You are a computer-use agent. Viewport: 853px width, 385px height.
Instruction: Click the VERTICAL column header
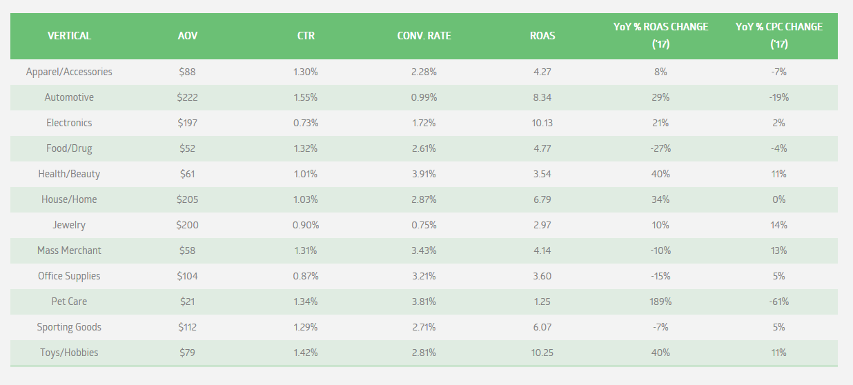pos(69,36)
